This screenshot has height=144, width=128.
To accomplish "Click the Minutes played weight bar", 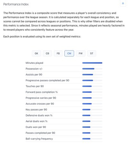I will point(92,63).
